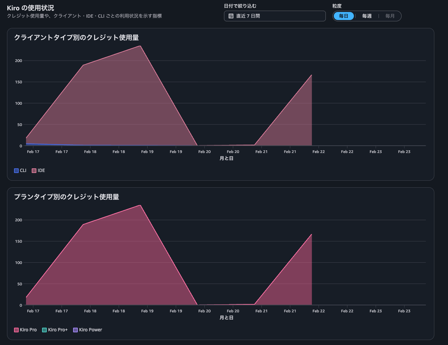The height and width of the screenshot is (345, 448).
Task: Click the Kiro Power legend swatch
Action: click(x=75, y=330)
